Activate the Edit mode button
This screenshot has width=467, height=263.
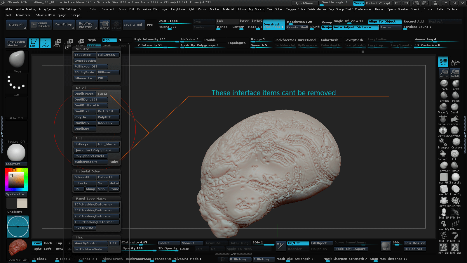pos(34,43)
